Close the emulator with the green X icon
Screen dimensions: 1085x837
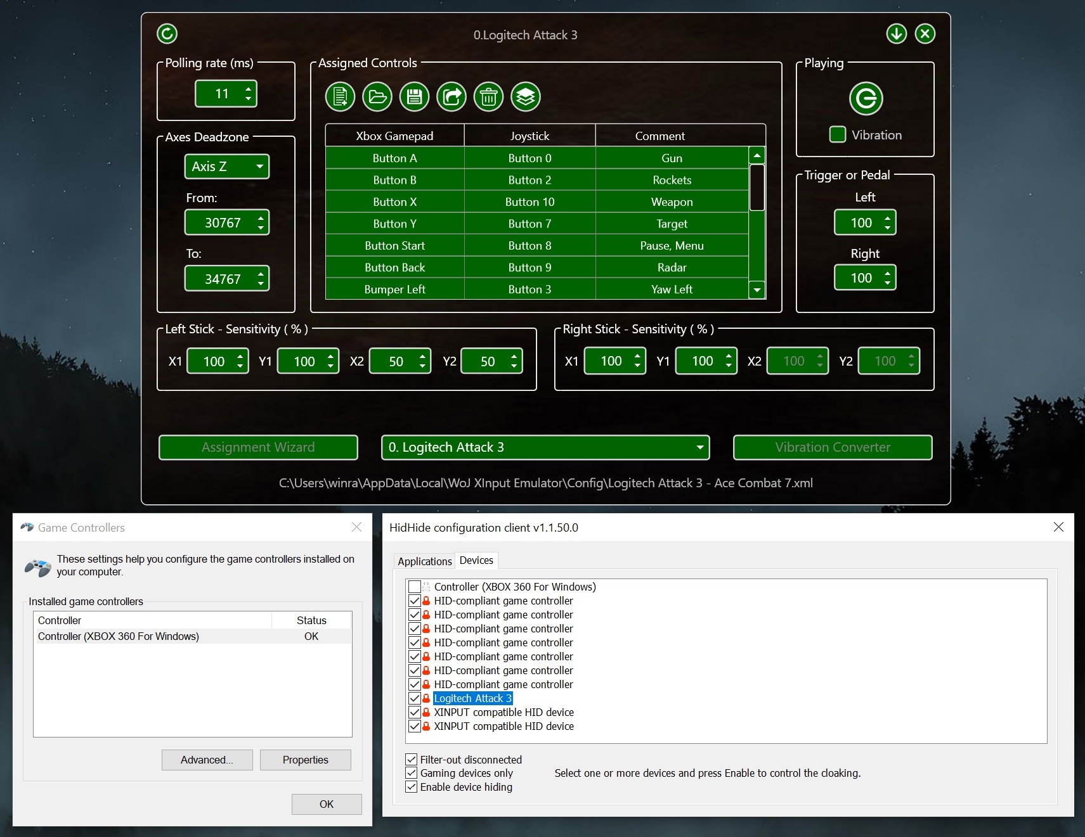[925, 34]
